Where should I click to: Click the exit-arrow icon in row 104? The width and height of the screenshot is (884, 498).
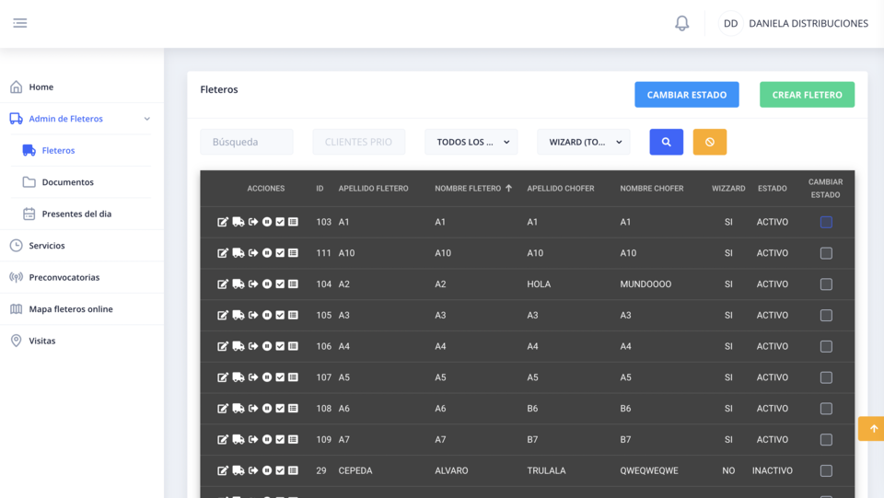click(x=253, y=284)
